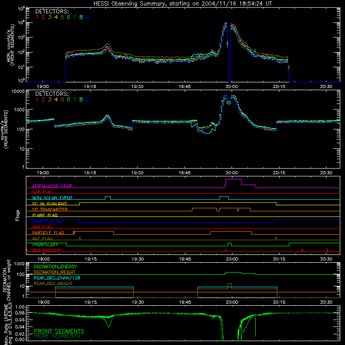The image size is (345, 345).
Task: Click the bad packets red tick between 20:15 and 20:30
Action: (x=302, y=250)
